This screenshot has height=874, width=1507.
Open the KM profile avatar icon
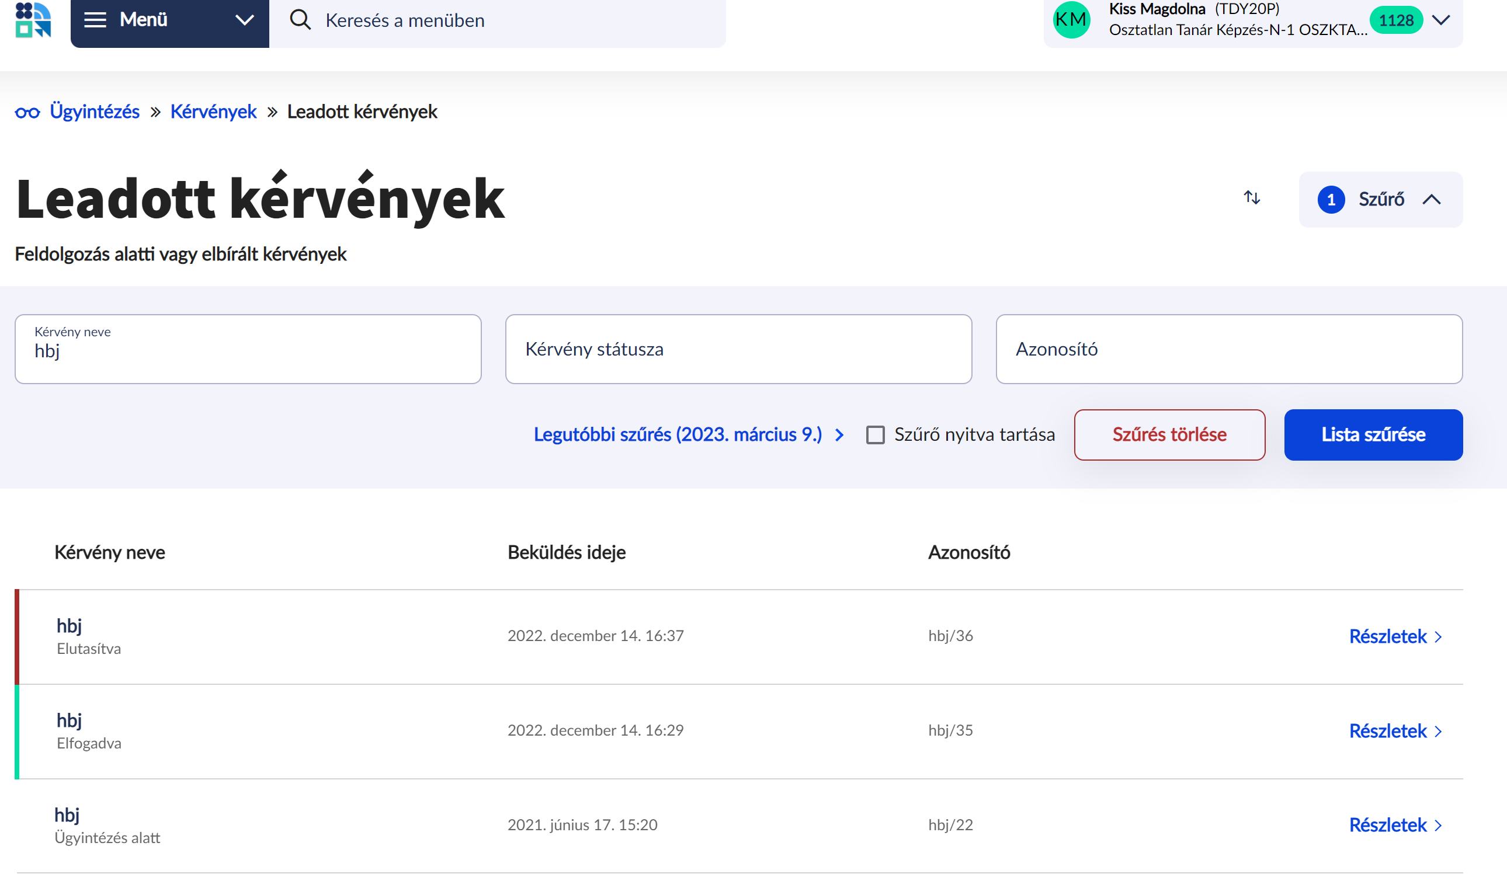point(1071,20)
